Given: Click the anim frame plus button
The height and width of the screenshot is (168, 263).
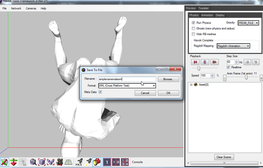Looking at the screenshot, I should tap(261, 78).
